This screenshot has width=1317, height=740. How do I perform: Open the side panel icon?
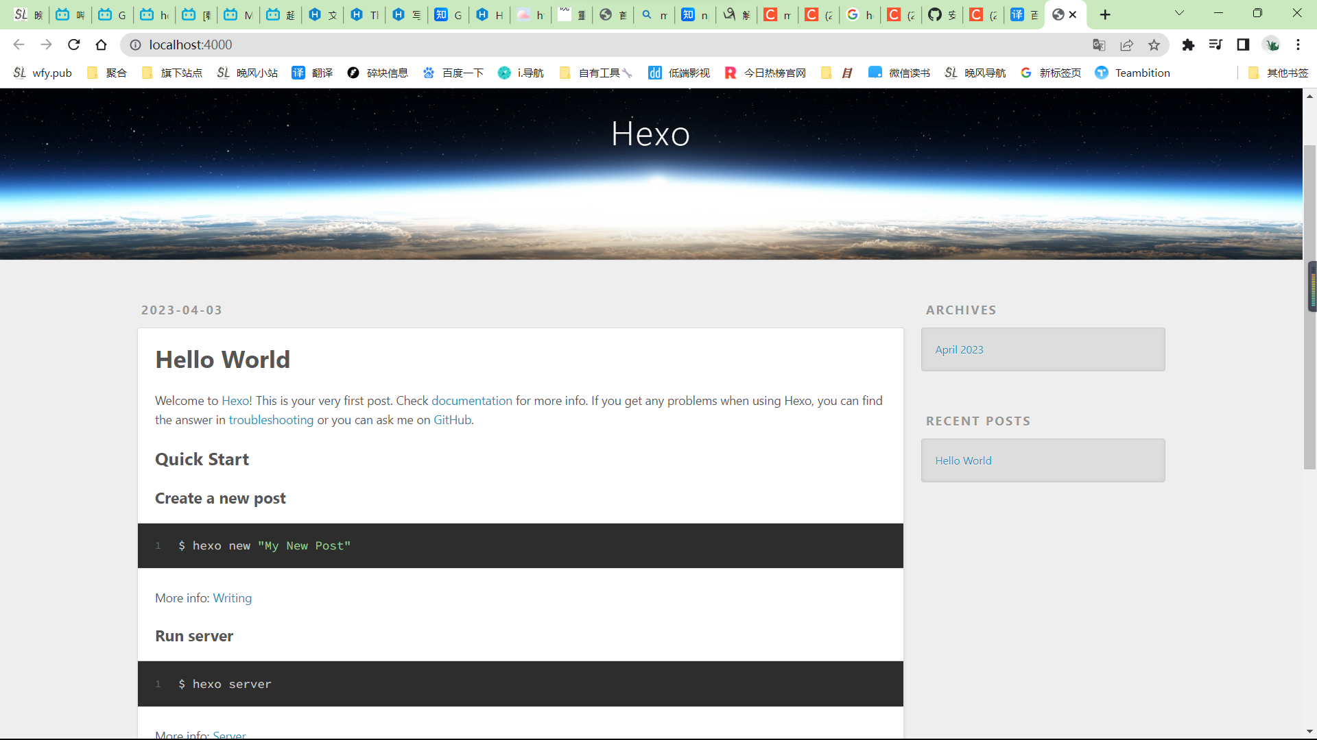(x=1243, y=45)
